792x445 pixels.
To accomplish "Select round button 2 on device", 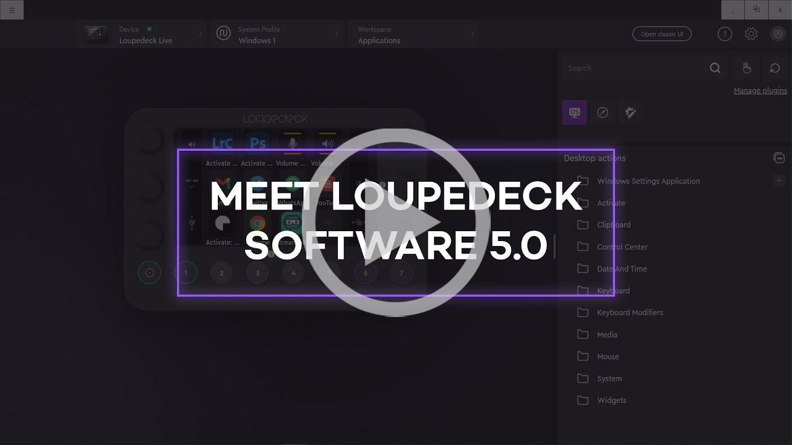I will click(x=222, y=273).
